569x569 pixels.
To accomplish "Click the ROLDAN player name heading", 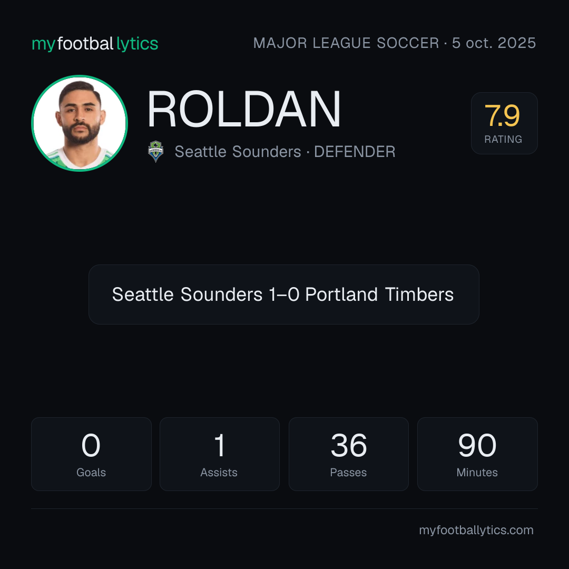I will click(244, 109).
